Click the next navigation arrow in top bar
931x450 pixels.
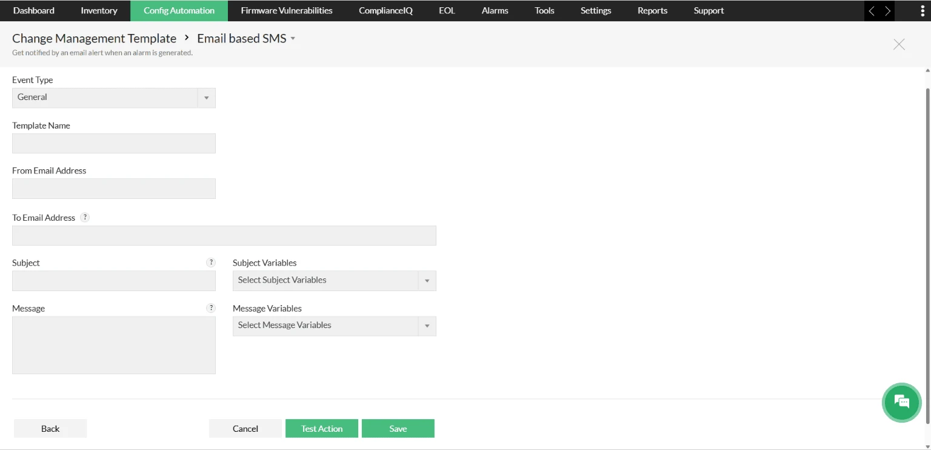click(x=887, y=11)
